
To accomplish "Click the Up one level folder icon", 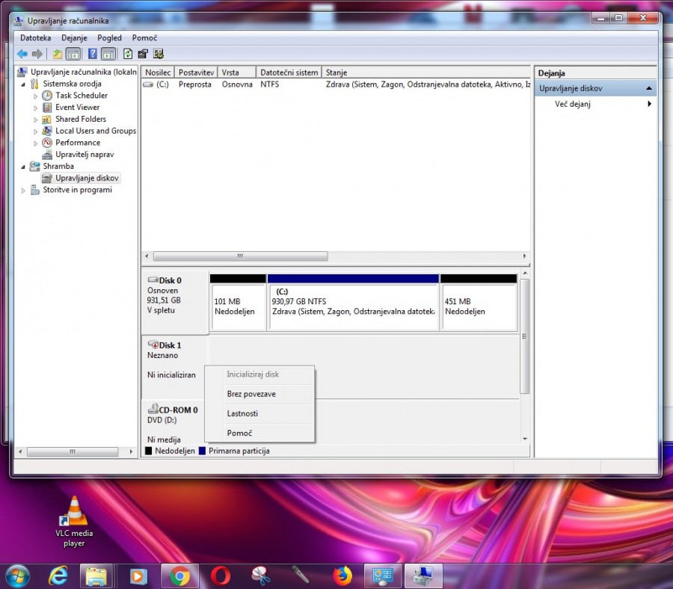I will tap(57, 54).
